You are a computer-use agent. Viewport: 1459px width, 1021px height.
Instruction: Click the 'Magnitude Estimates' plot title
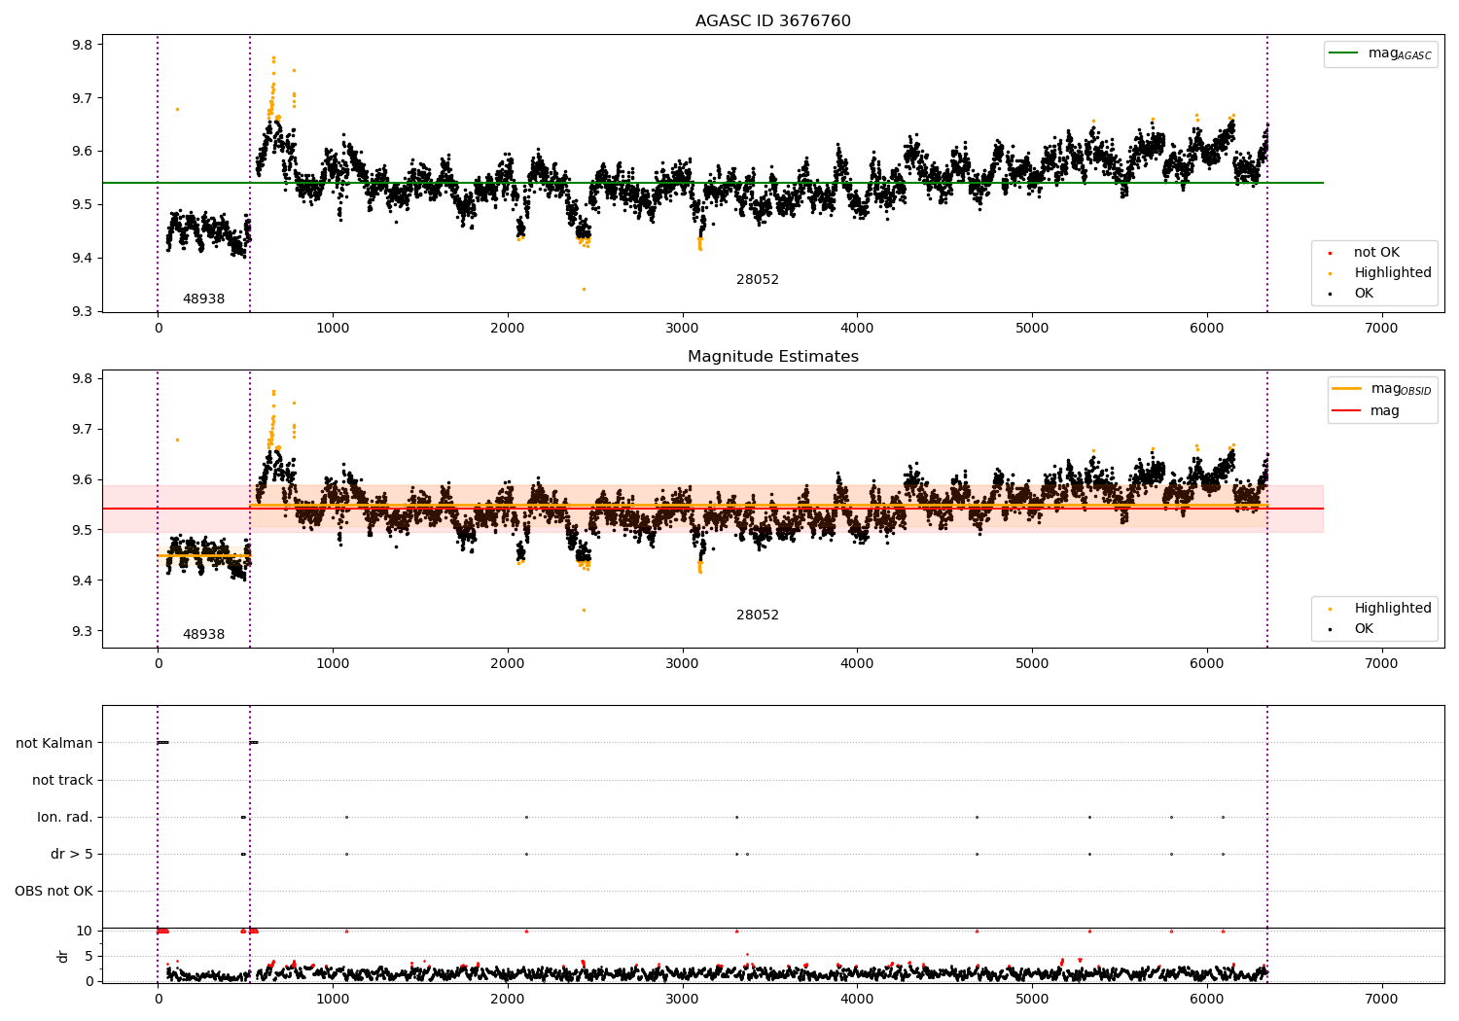point(772,357)
